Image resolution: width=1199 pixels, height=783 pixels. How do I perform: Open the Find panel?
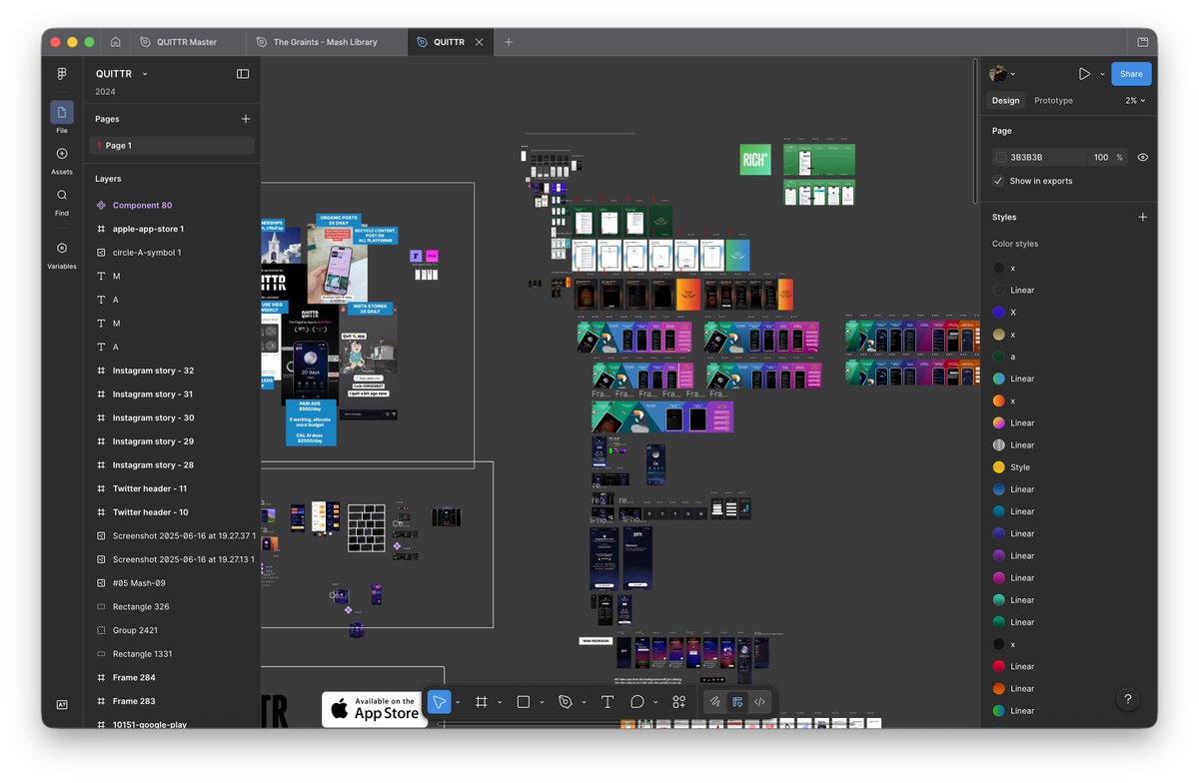(62, 201)
